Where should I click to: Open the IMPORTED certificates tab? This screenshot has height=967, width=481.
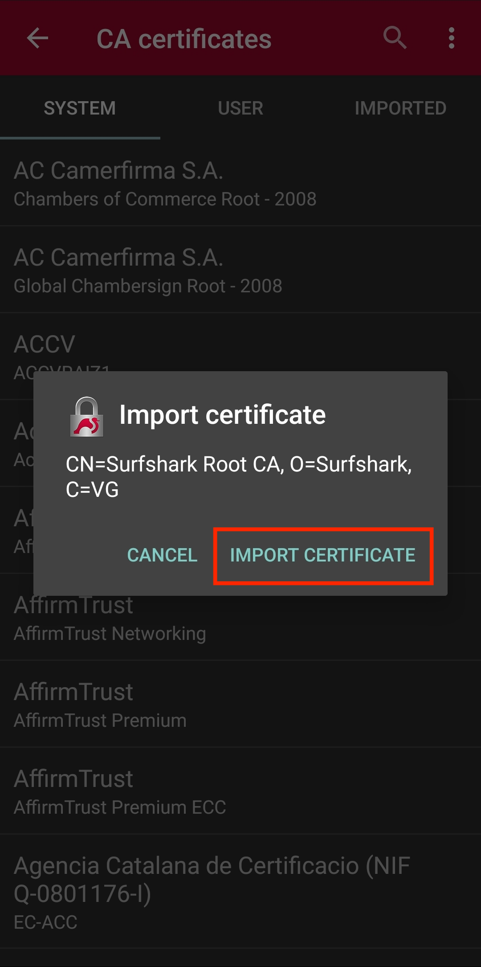(x=400, y=108)
